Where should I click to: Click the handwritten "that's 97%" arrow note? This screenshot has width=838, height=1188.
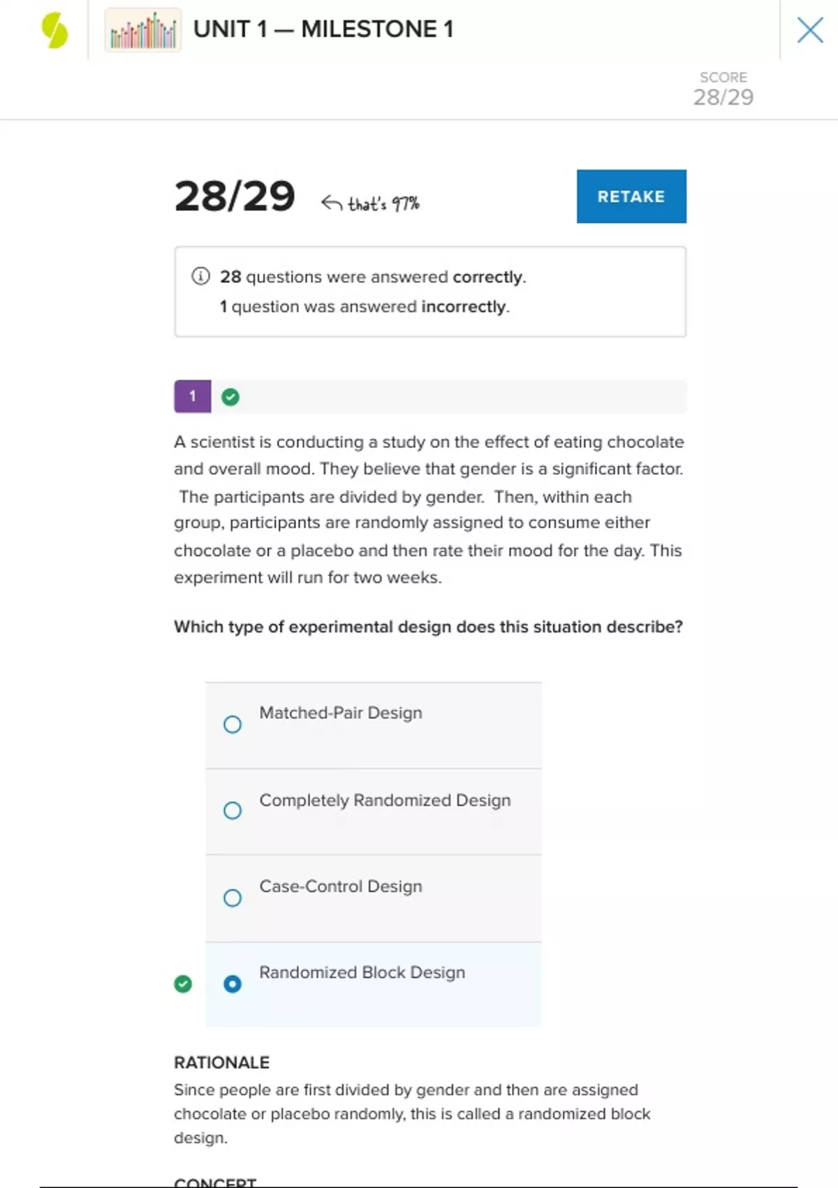coord(371,203)
